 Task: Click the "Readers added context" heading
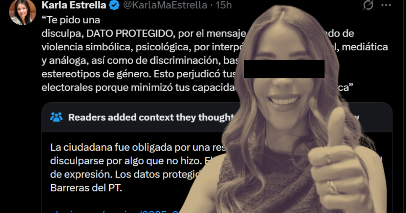[151, 117]
